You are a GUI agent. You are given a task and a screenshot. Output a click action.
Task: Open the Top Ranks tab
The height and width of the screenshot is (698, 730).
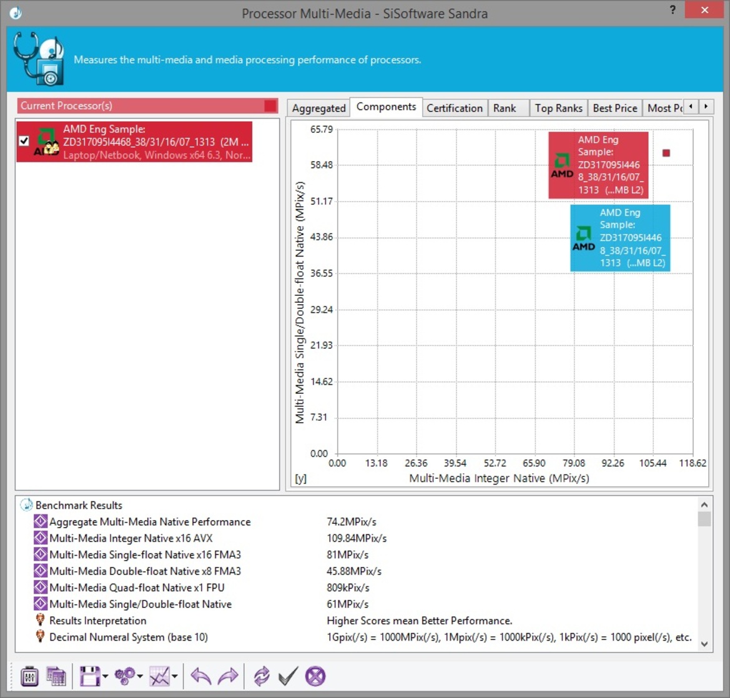tap(558, 108)
